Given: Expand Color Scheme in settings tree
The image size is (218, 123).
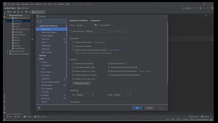Looking at the screenshot, I should (40, 72).
